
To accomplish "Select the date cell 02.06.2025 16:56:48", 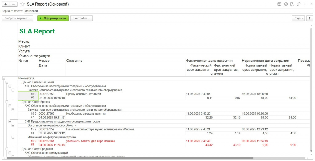I will tap(52, 98).
